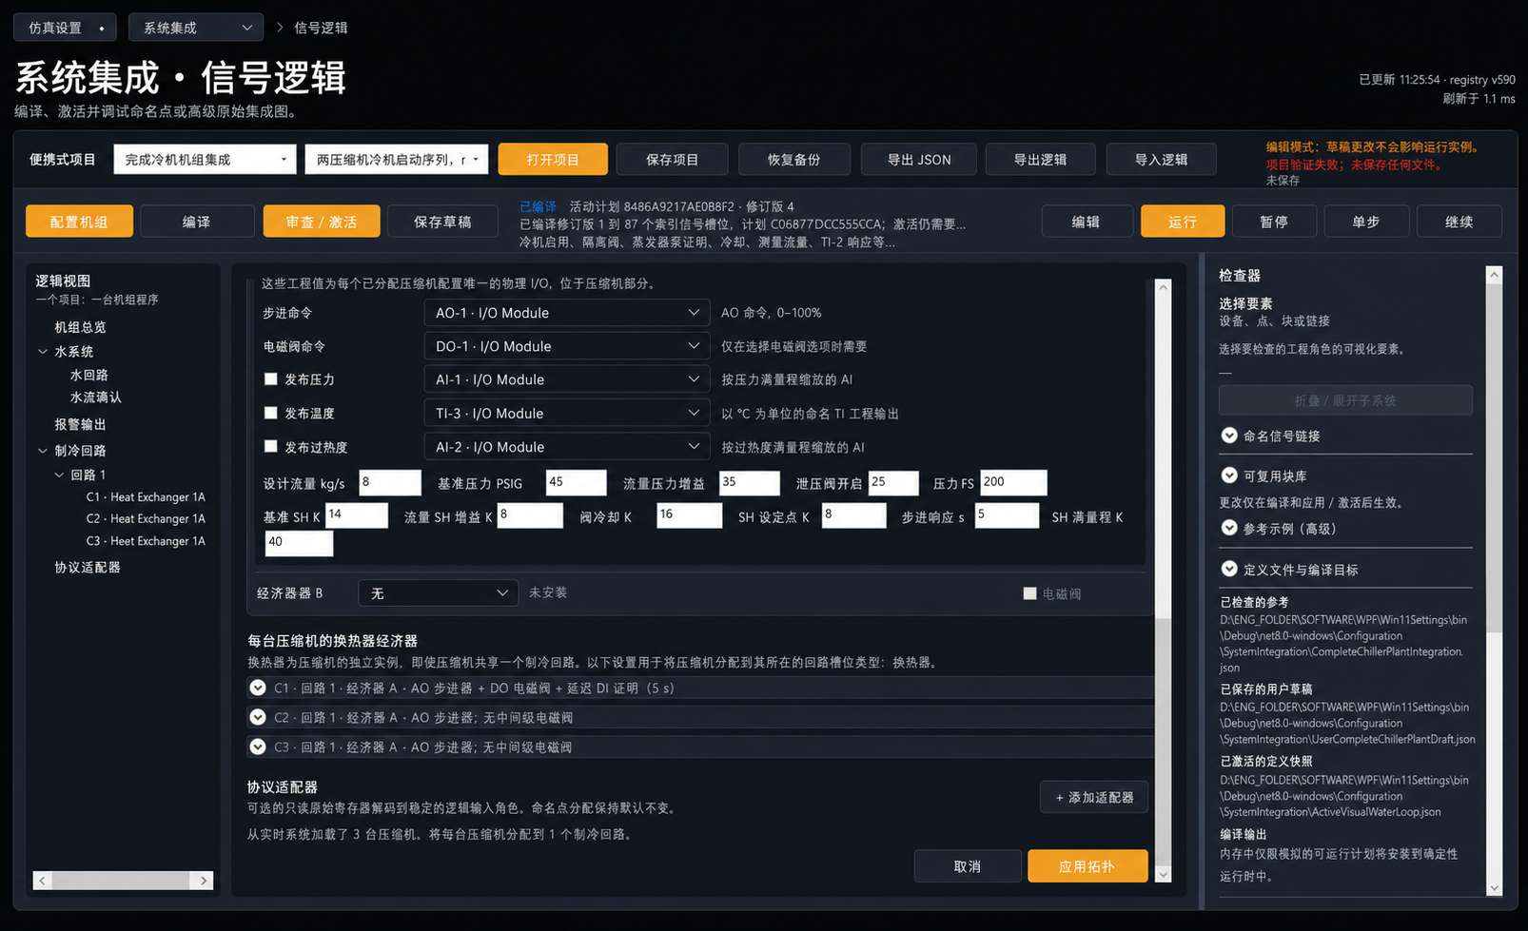Expand the C2 回路 1 经济器 A row
Viewport: 1528px width, 931px height.
tap(258, 717)
